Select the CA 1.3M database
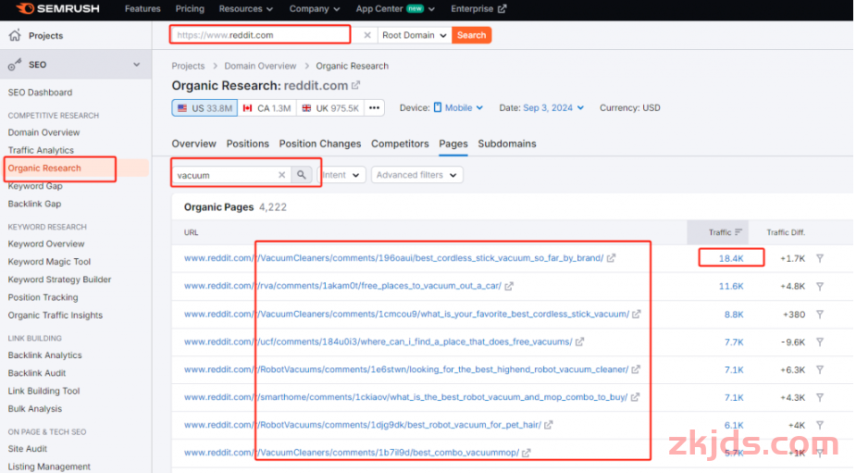Viewport: 856px width, 473px height. 267,108
